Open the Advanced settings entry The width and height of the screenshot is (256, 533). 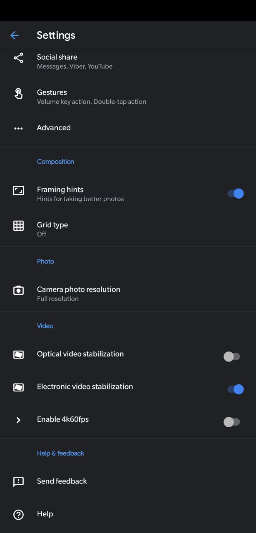click(128, 128)
